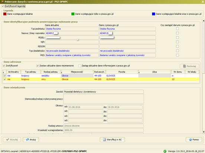The width and height of the screenshot is (205, 153).
Task: Sort by Archiwalny column header
Action: (13, 72)
